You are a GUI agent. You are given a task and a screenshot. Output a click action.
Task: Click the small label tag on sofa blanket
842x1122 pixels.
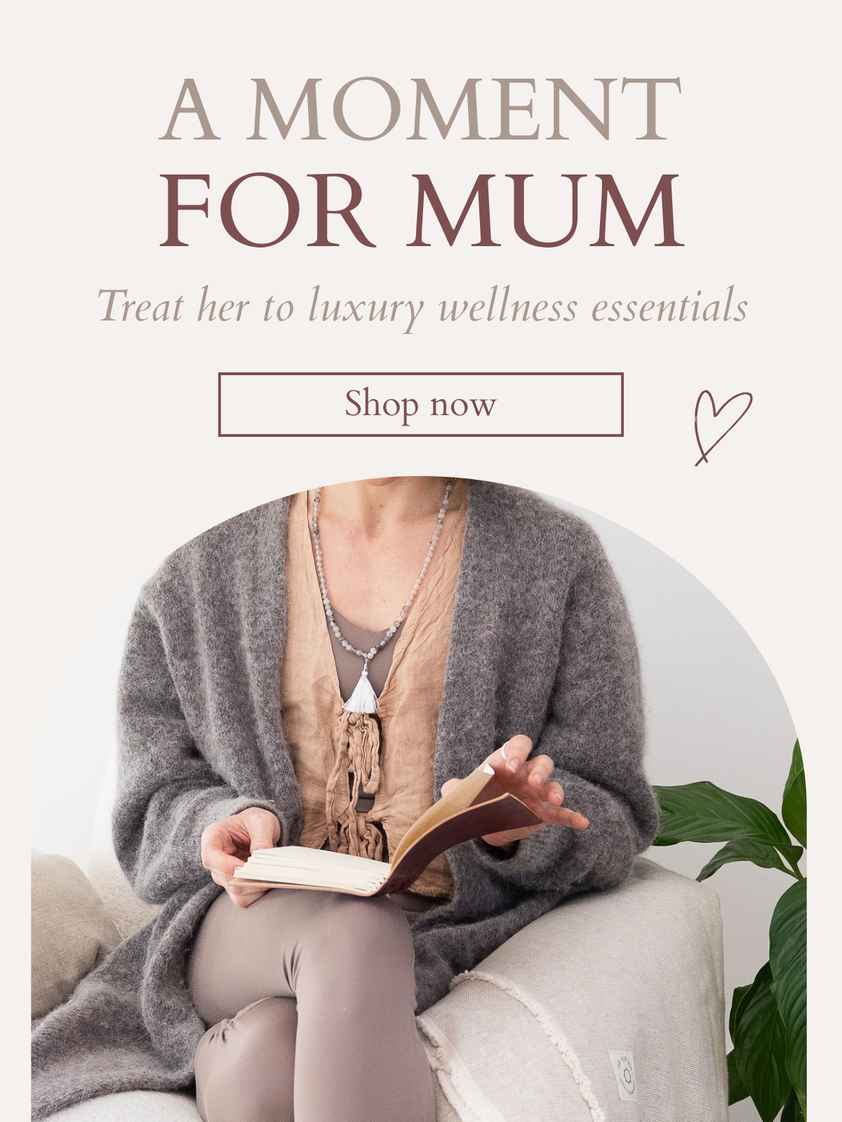pyautogui.click(x=623, y=1072)
